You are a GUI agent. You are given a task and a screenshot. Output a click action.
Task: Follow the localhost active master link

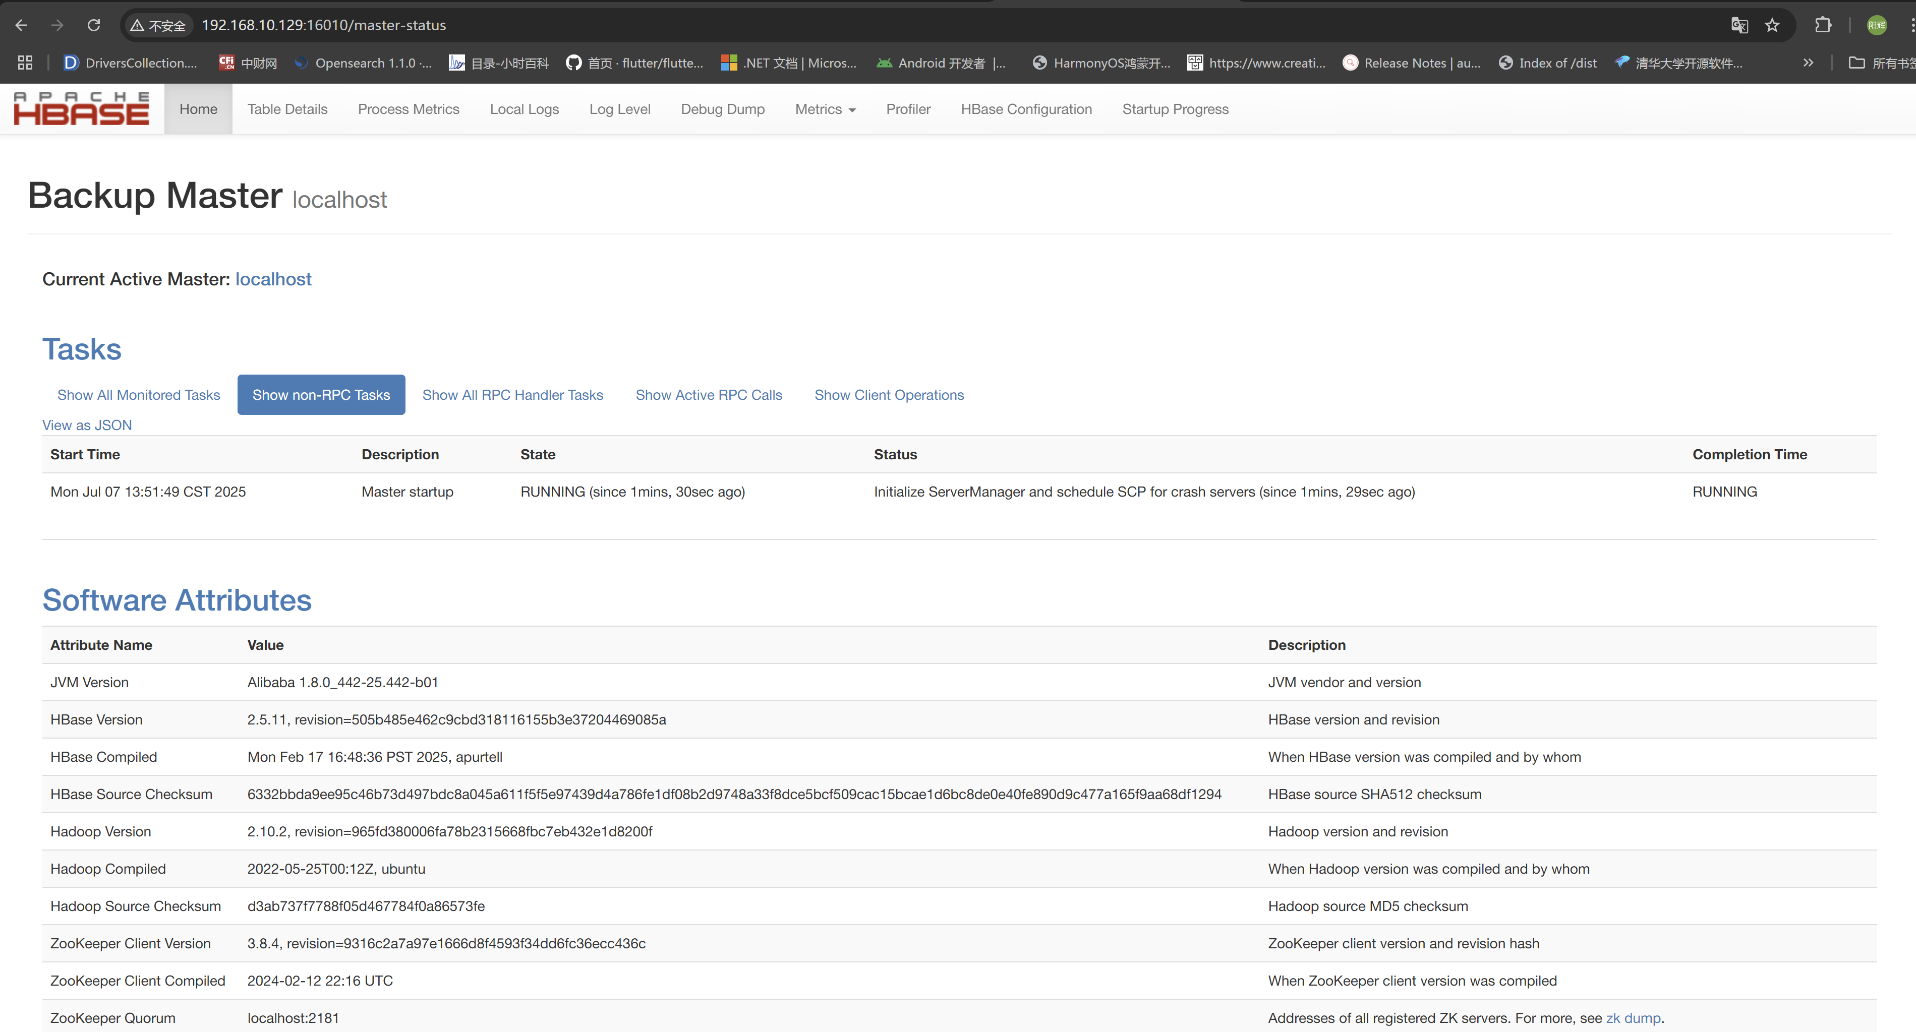[x=273, y=279]
